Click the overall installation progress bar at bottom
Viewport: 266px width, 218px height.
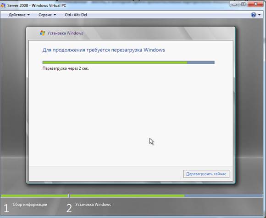click(132, 196)
